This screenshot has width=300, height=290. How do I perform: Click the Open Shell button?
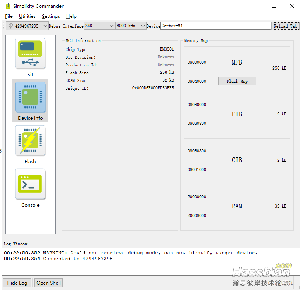click(48, 283)
